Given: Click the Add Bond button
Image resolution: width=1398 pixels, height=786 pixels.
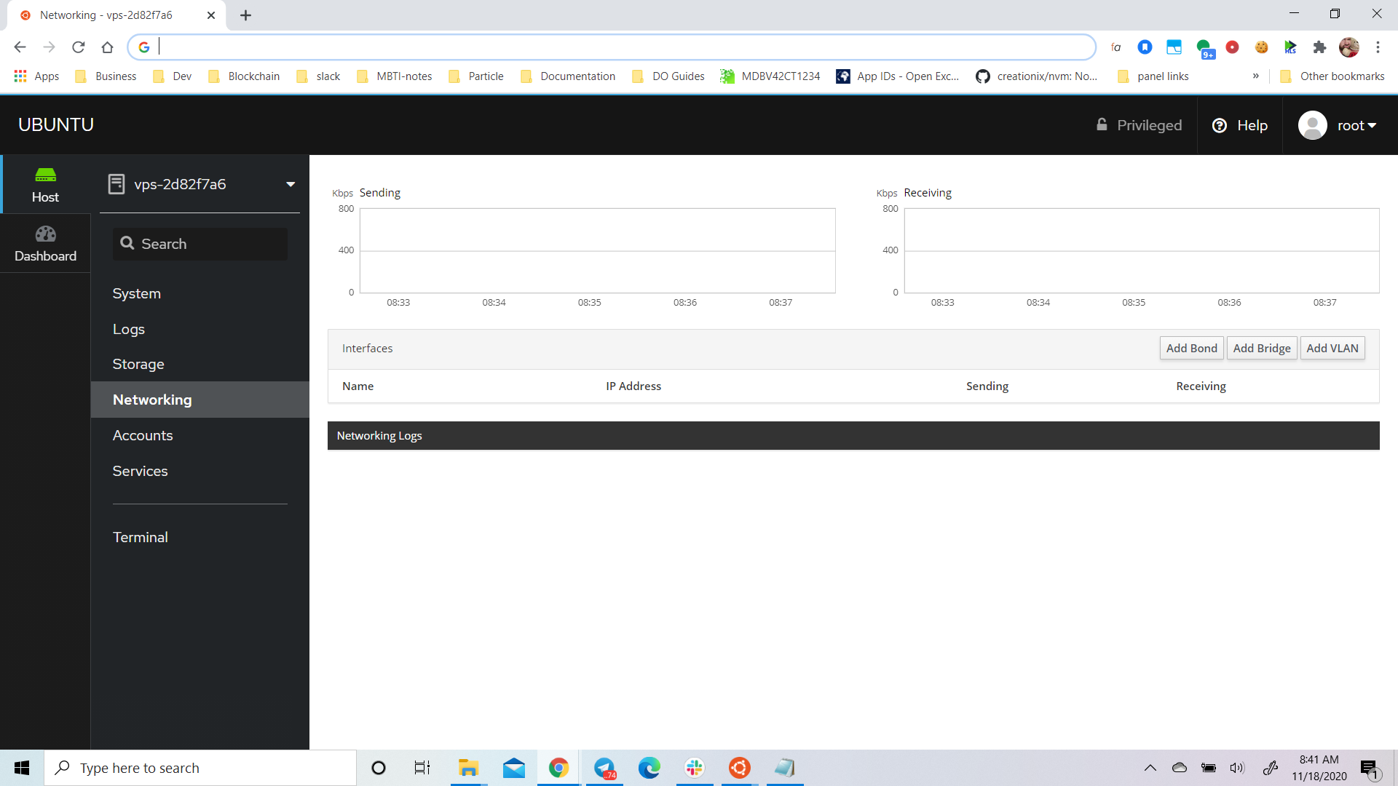Looking at the screenshot, I should (x=1191, y=348).
